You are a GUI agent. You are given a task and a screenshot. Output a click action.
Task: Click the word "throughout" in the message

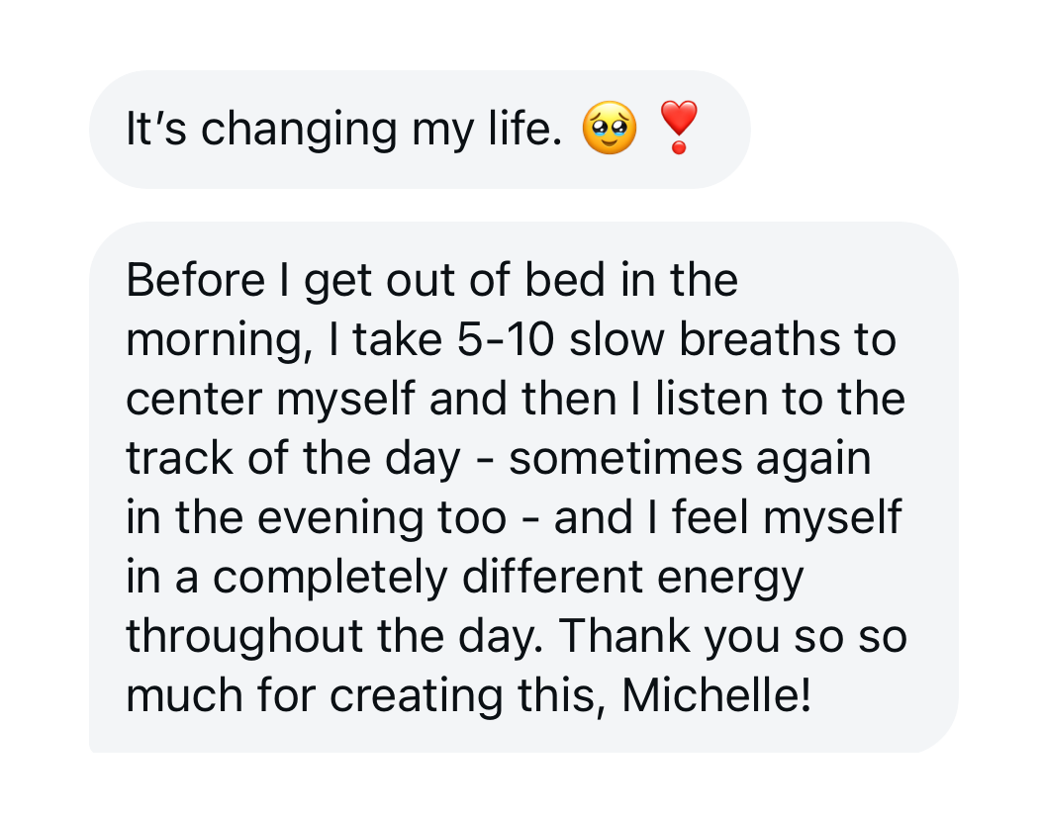click(244, 636)
